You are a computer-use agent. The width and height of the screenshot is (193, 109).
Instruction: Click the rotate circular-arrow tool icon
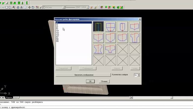(33, 7)
